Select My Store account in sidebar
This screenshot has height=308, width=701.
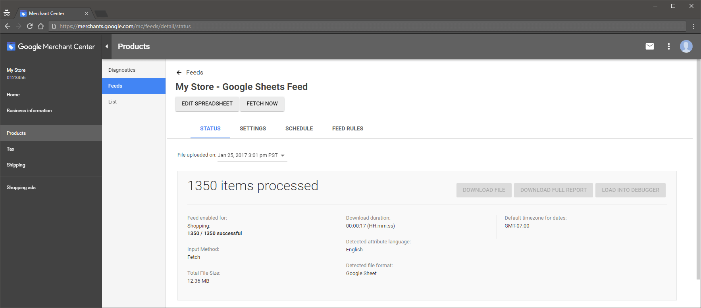[16, 74]
